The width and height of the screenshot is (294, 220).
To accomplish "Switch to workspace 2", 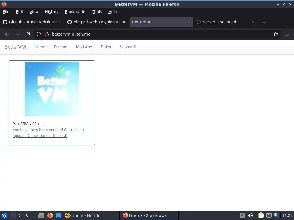I will pos(20,216).
